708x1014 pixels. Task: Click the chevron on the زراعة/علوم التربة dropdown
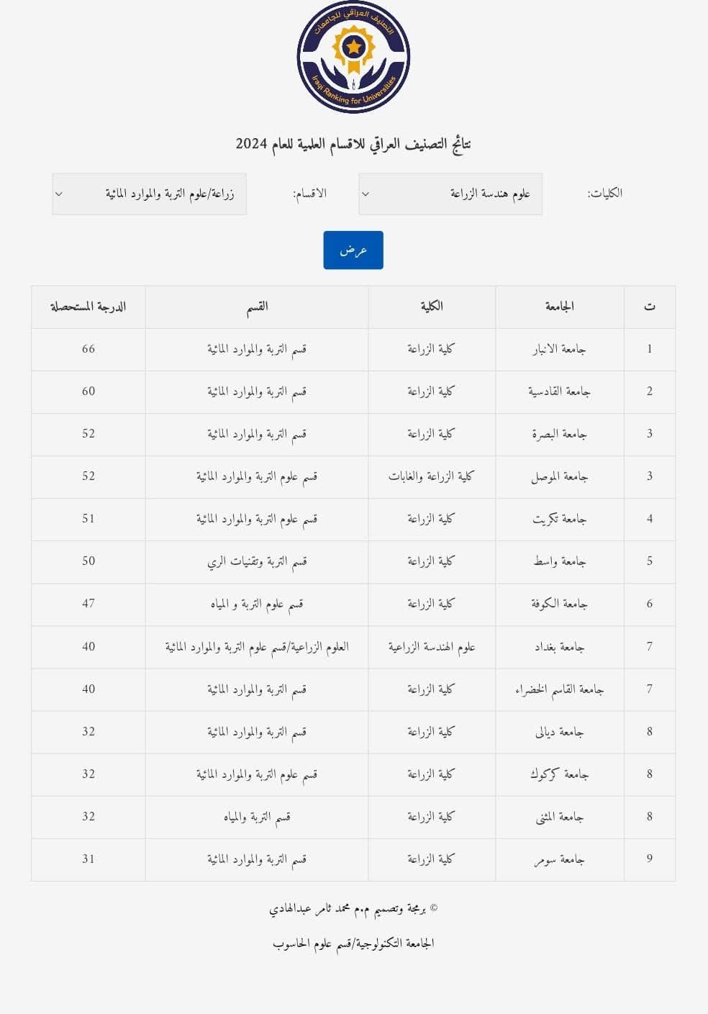pos(59,194)
